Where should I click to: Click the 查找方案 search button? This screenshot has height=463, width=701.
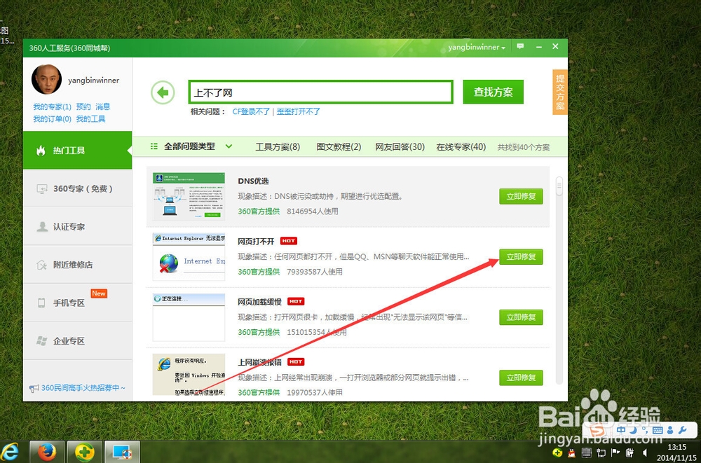[493, 92]
